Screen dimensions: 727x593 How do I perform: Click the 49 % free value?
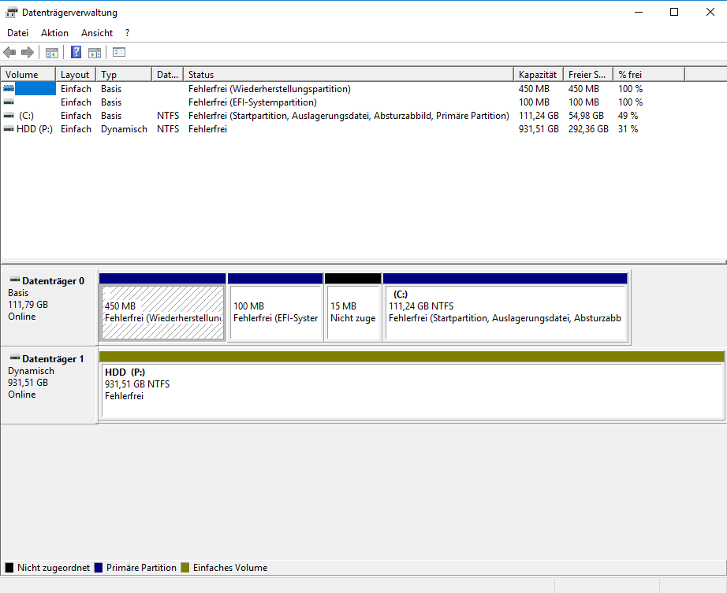coord(628,116)
